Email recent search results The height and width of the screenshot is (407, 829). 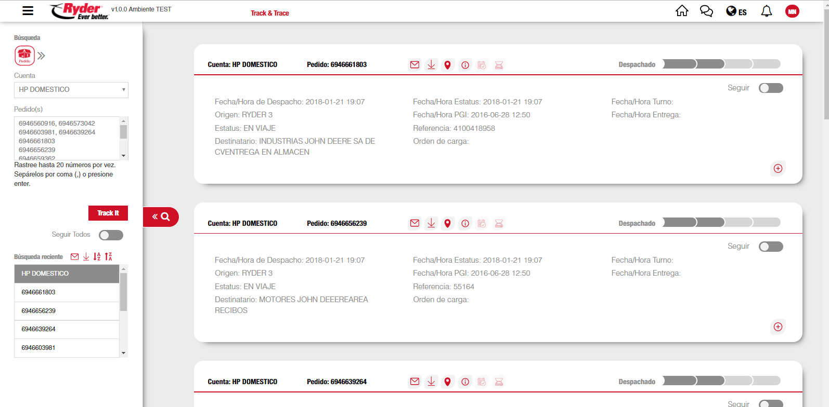74,256
